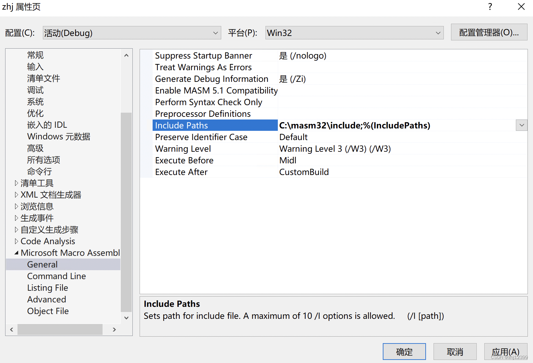Screen dimensions: 533x363
Task: Select the Code Analysis node
Action: (48, 241)
